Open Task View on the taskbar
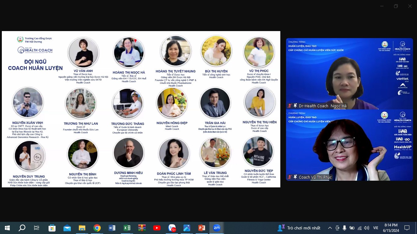Image resolution: width=417 pixels, height=234 pixels. (x=37, y=228)
